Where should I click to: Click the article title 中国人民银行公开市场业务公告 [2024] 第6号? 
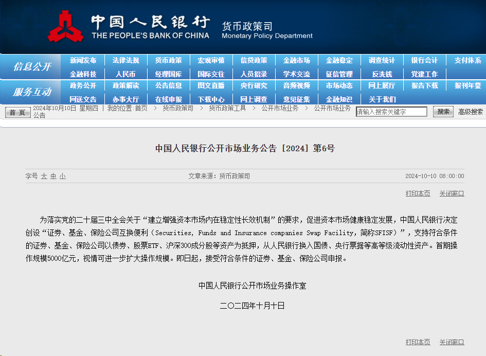pyautogui.click(x=245, y=148)
